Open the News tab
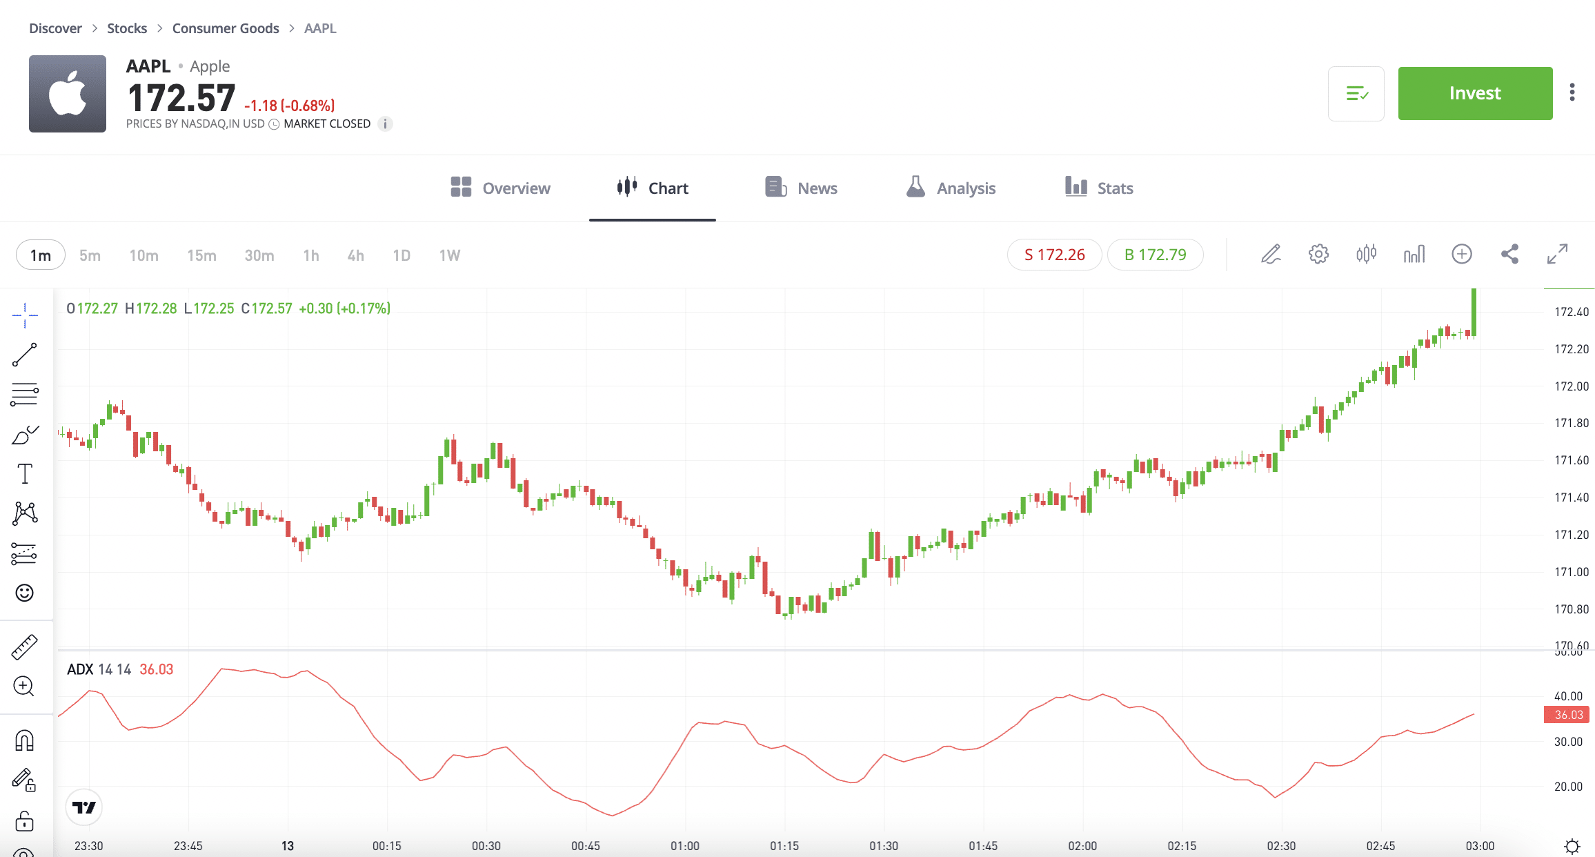The width and height of the screenshot is (1595, 857). pyautogui.click(x=801, y=188)
